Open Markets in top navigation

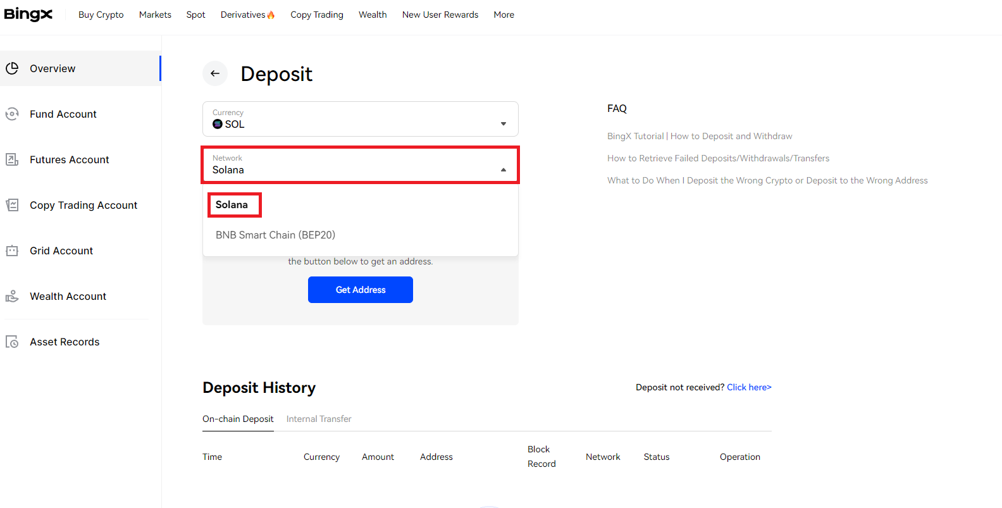(155, 15)
